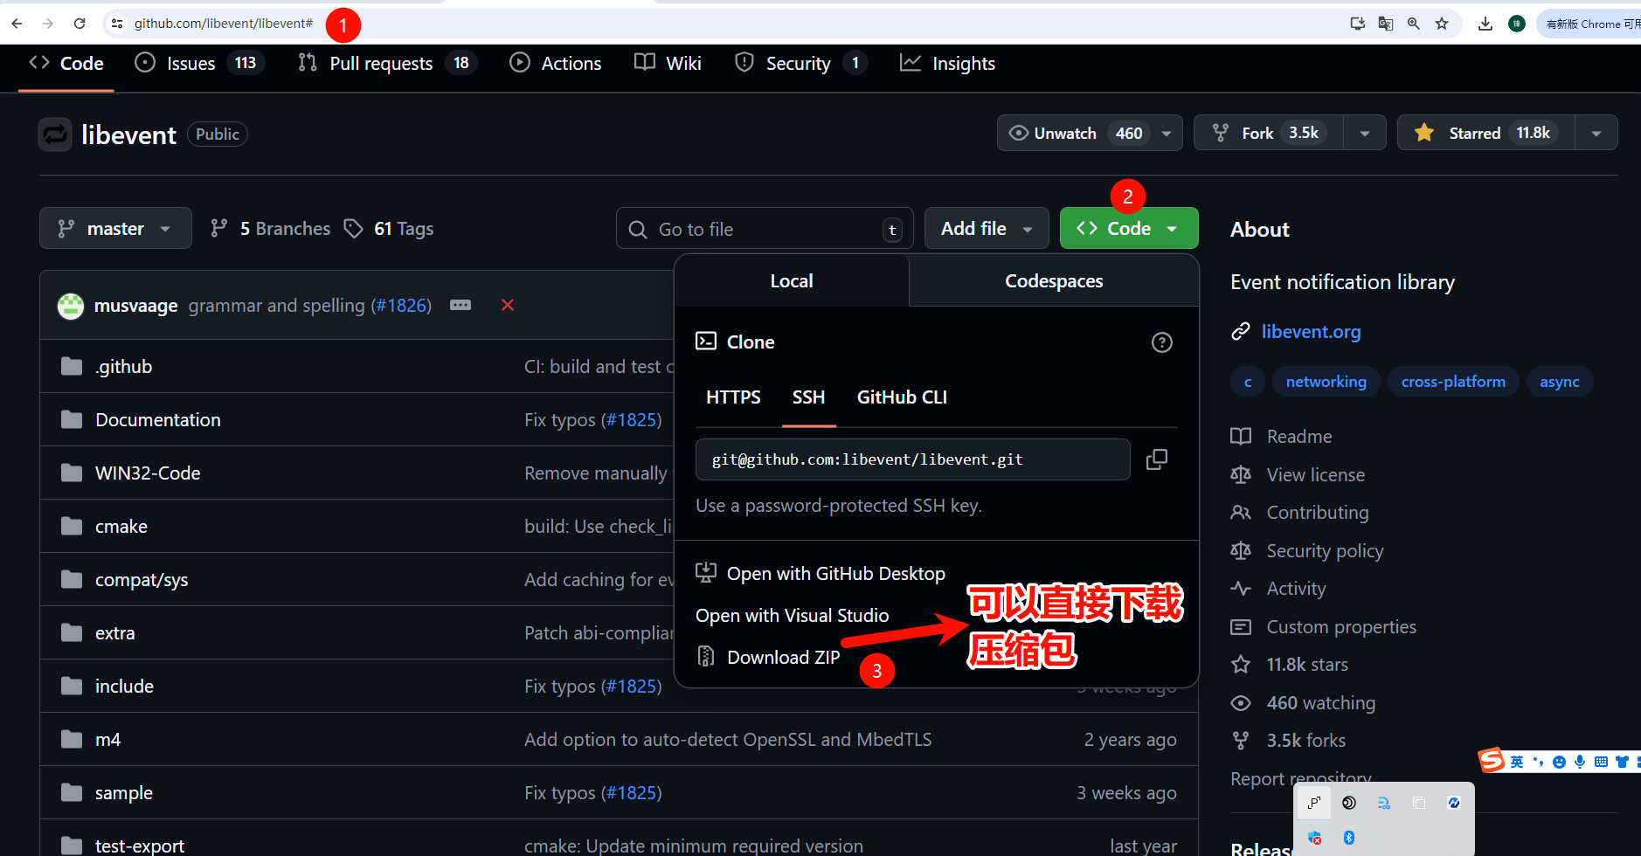This screenshot has height=856, width=1641.
Task: Reload the page in Chrome
Action: coord(80,24)
